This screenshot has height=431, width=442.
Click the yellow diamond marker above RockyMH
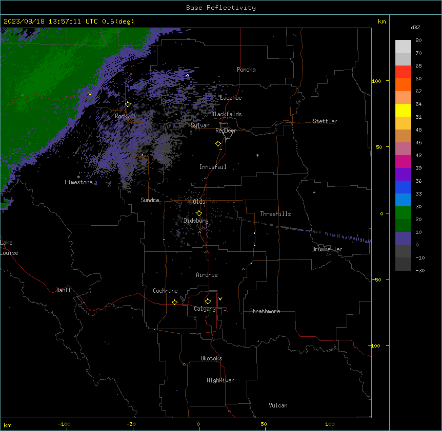pos(128,104)
